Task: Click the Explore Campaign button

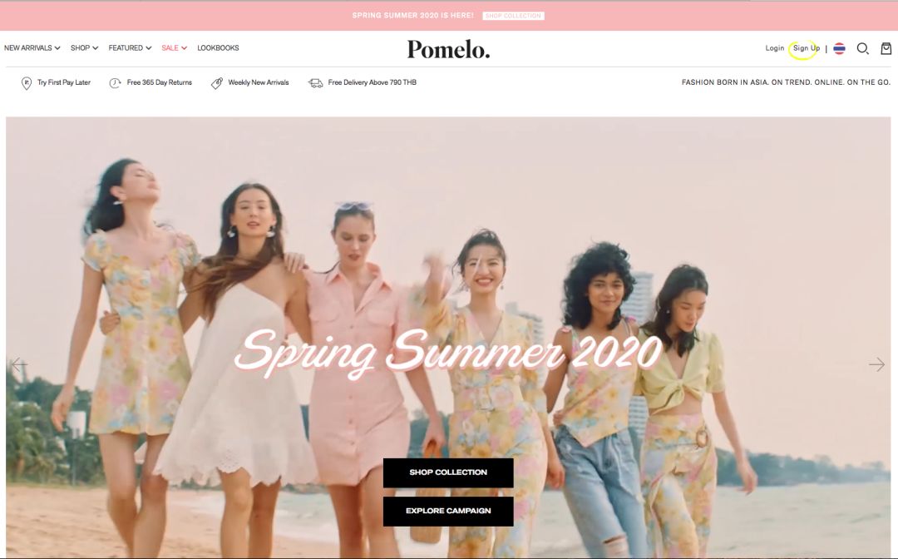Action: coord(448,511)
